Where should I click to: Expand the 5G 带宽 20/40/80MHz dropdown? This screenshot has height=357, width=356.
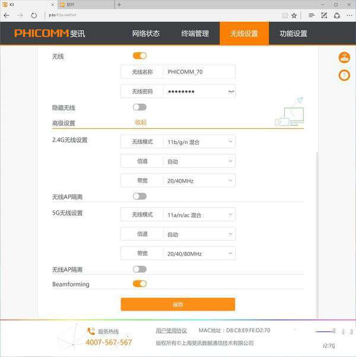(199, 254)
